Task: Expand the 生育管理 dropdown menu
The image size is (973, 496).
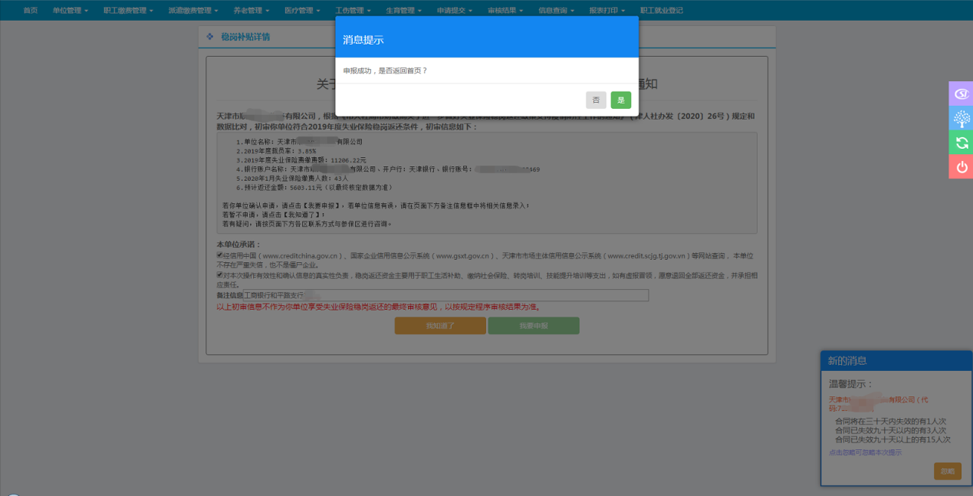Action: coord(404,11)
